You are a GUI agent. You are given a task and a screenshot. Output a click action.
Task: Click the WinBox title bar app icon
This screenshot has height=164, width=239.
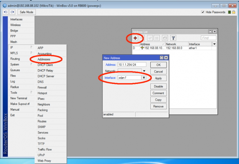[5, 6]
